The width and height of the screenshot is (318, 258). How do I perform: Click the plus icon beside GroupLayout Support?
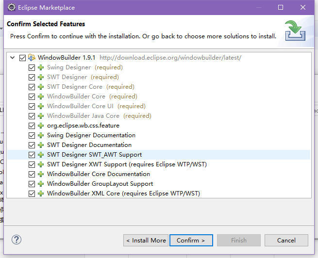point(41,184)
